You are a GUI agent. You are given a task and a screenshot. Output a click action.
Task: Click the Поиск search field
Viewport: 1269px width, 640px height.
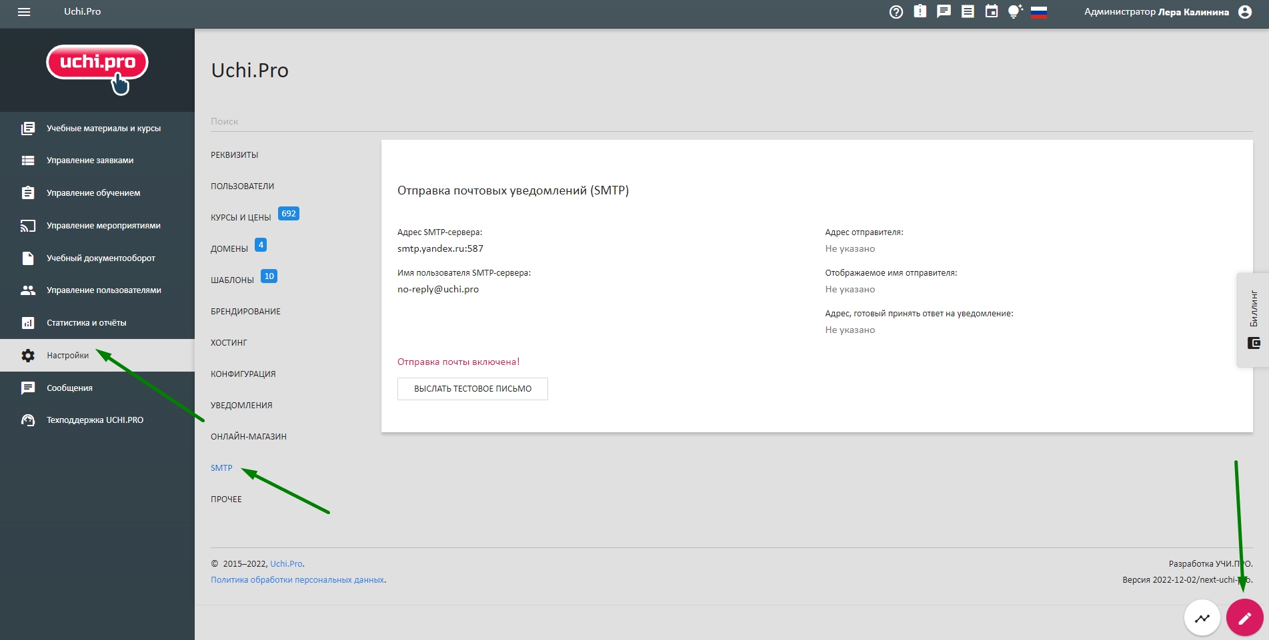coord(732,121)
